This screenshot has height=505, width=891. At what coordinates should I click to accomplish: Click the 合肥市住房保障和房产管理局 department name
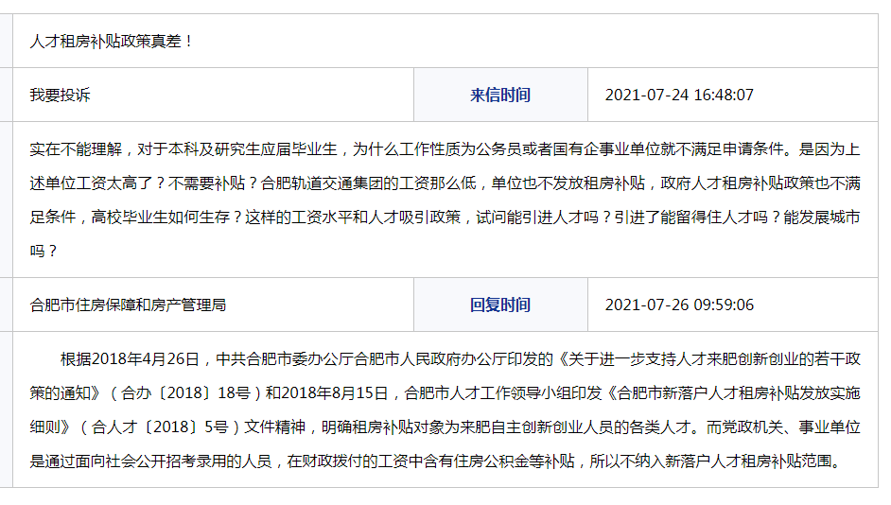[x=128, y=305]
